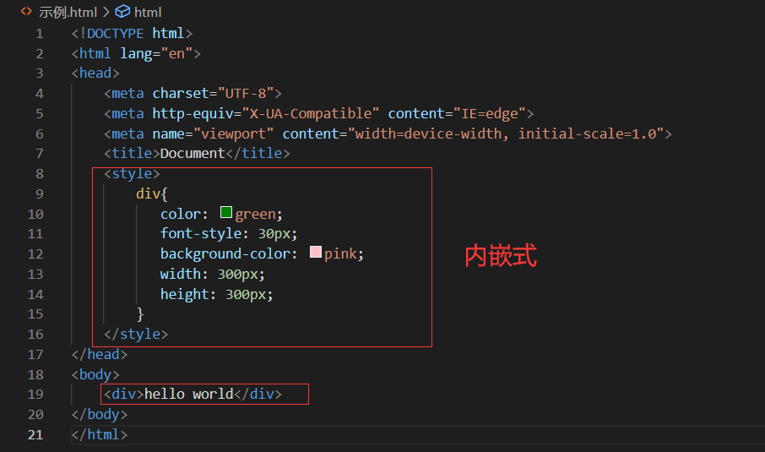The image size is (765, 452).
Task: Click the opening style tag
Action: (x=132, y=174)
